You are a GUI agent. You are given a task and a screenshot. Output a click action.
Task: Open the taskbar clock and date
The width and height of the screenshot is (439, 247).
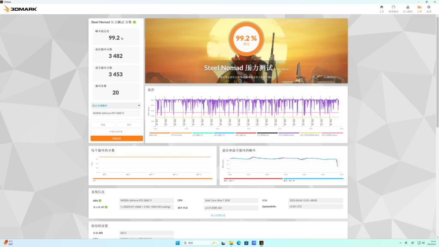coord(431,243)
